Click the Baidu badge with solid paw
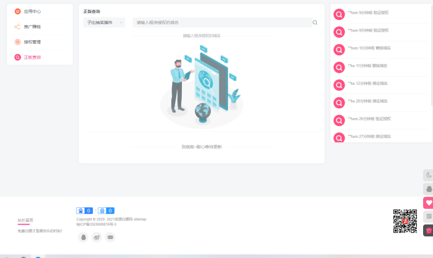This screenshot has height=258, width=433. pos(85,211)
